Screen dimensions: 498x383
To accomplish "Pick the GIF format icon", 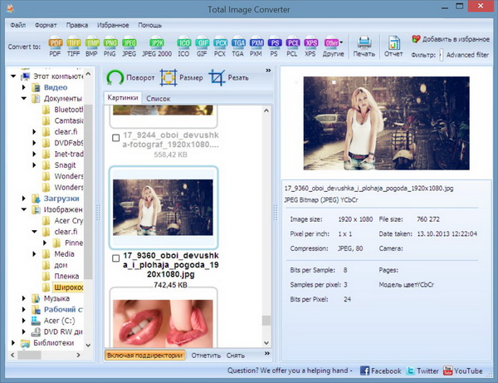I will pyautogui.click(x=203, y=45).
